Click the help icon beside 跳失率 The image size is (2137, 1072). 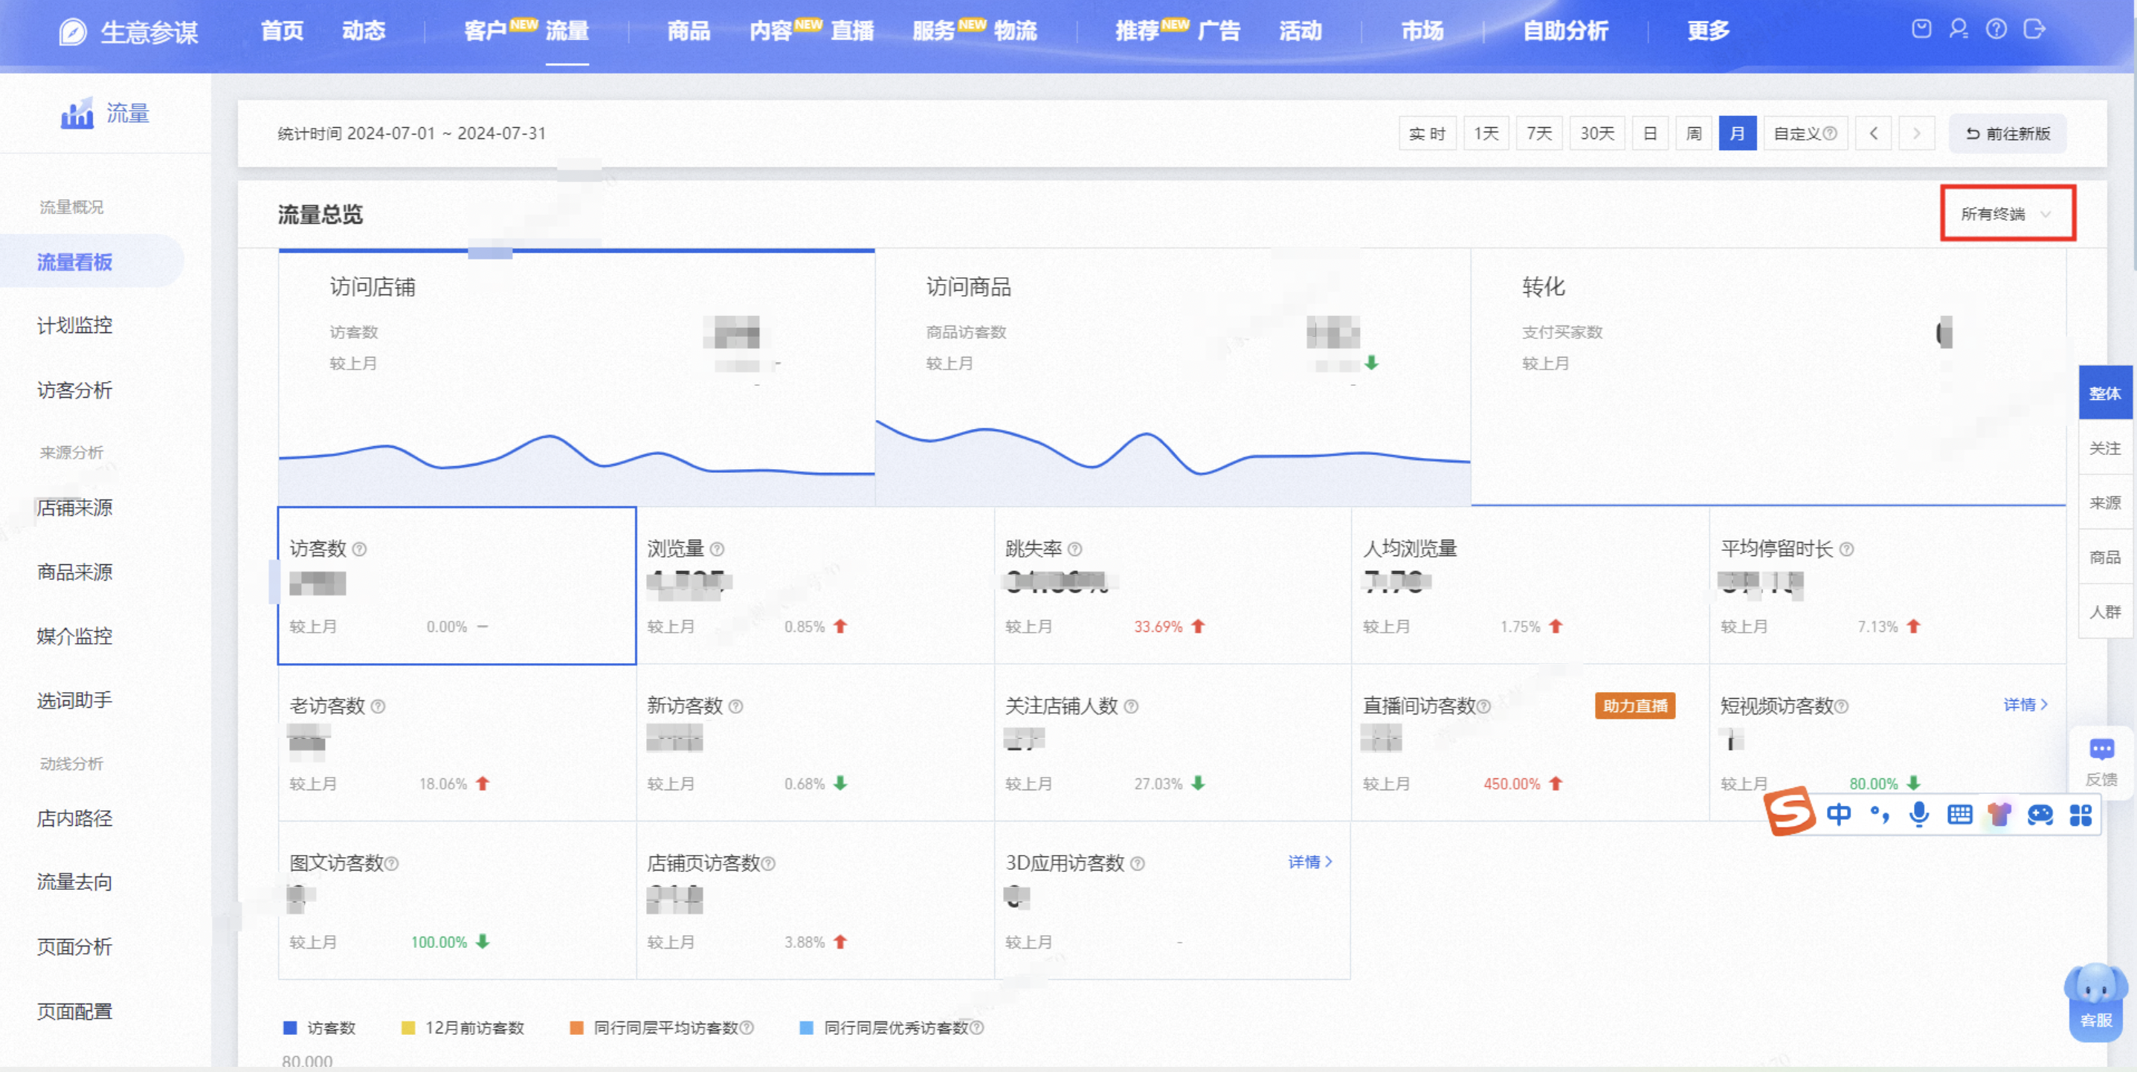[x=1075, y=549]
